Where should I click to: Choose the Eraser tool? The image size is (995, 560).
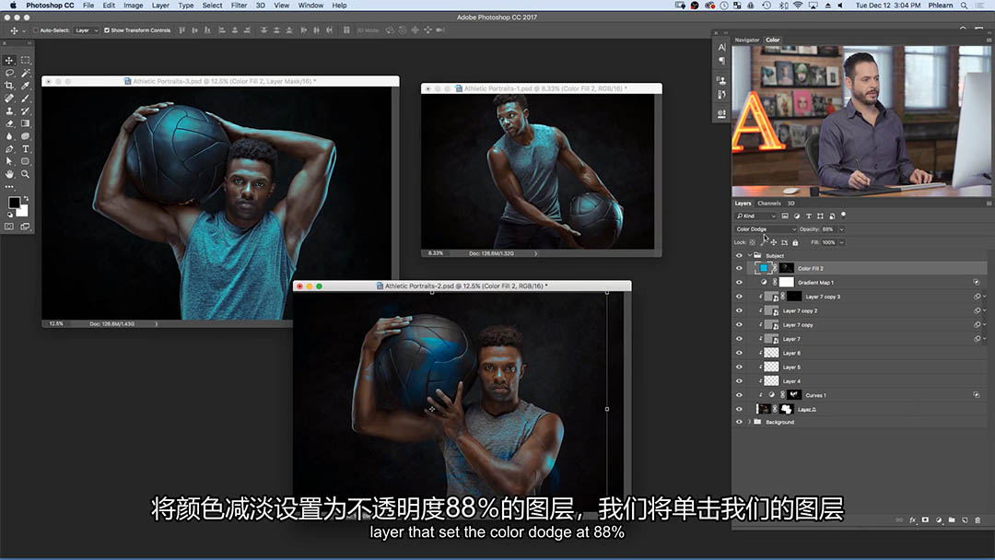tap(10, 122)
